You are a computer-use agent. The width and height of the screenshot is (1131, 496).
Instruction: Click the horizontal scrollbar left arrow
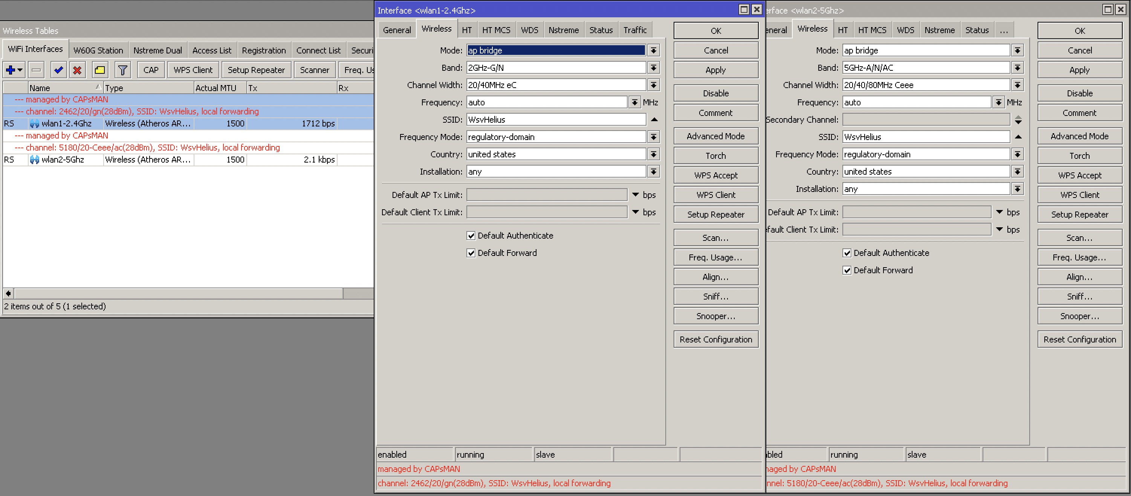coord(8,294)
